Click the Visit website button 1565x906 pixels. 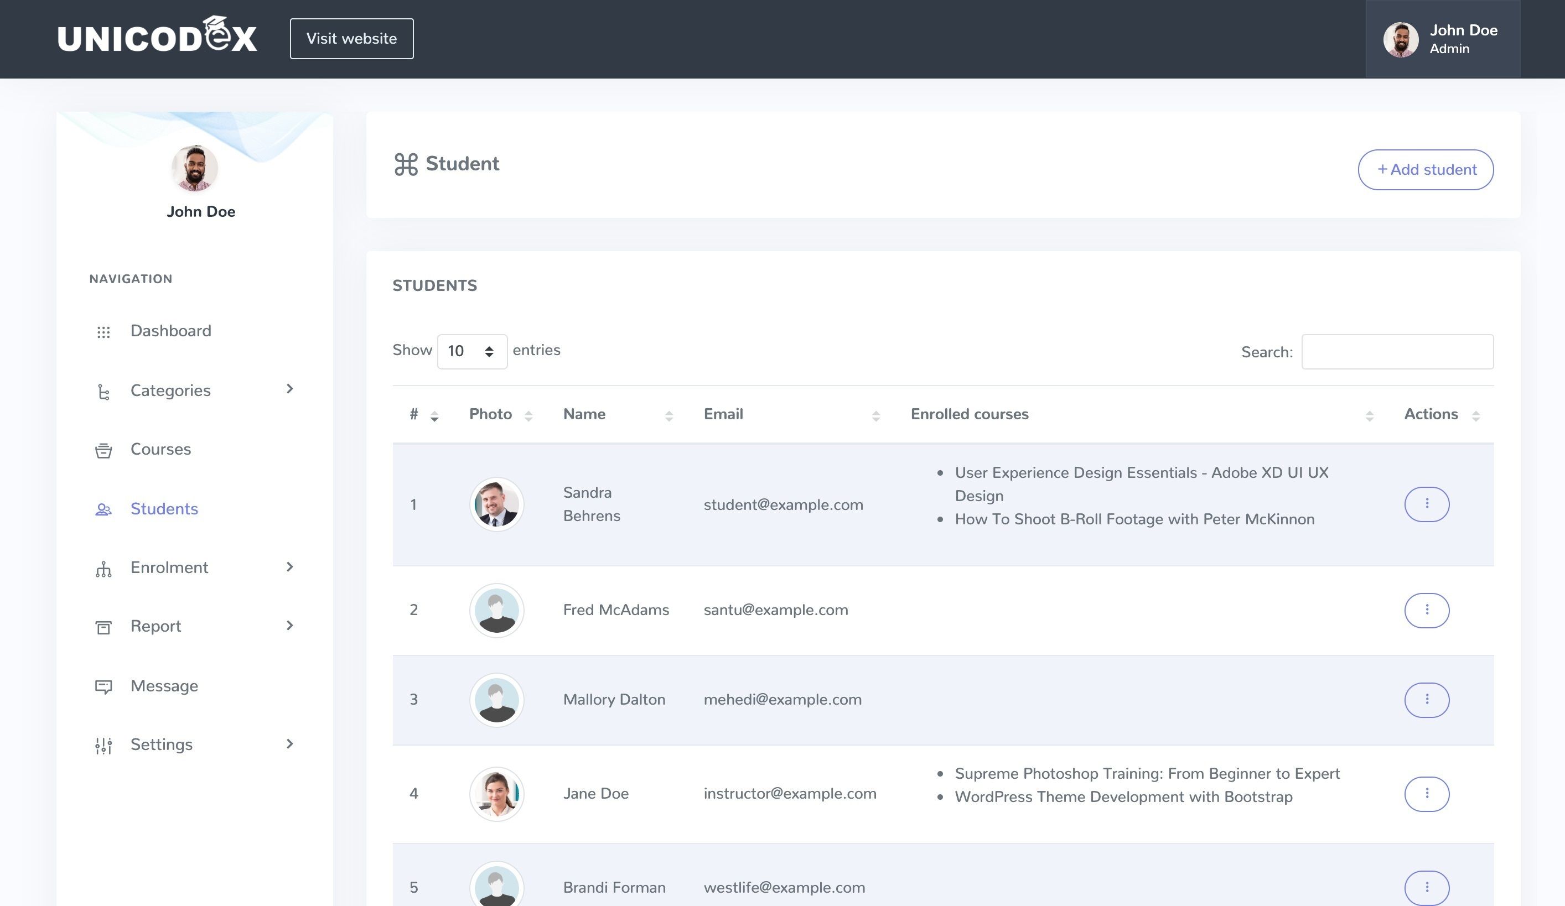click(351, 39)
